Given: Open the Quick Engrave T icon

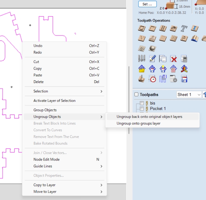Looking at the screenshot, I should pyautogui.click(x=184, y=28).
